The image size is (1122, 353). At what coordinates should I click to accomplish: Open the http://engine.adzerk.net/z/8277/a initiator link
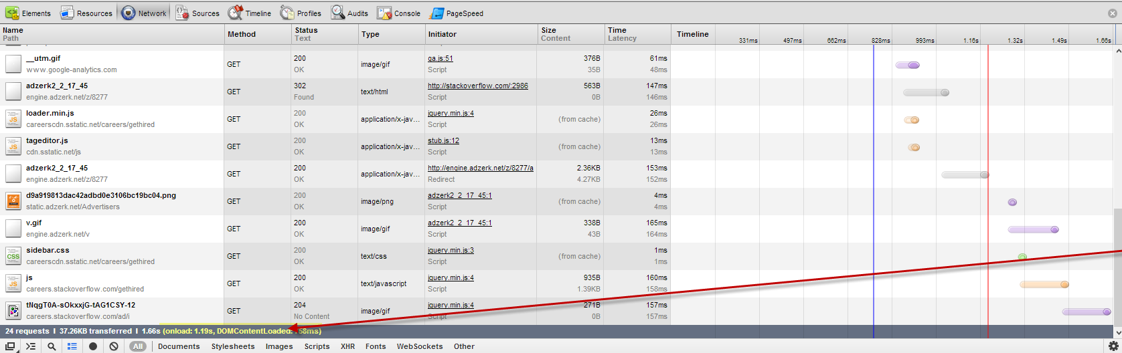coord(481,168)
